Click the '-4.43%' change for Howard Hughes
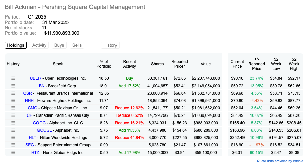Screen dimensions: 308x166 [257, 101]
